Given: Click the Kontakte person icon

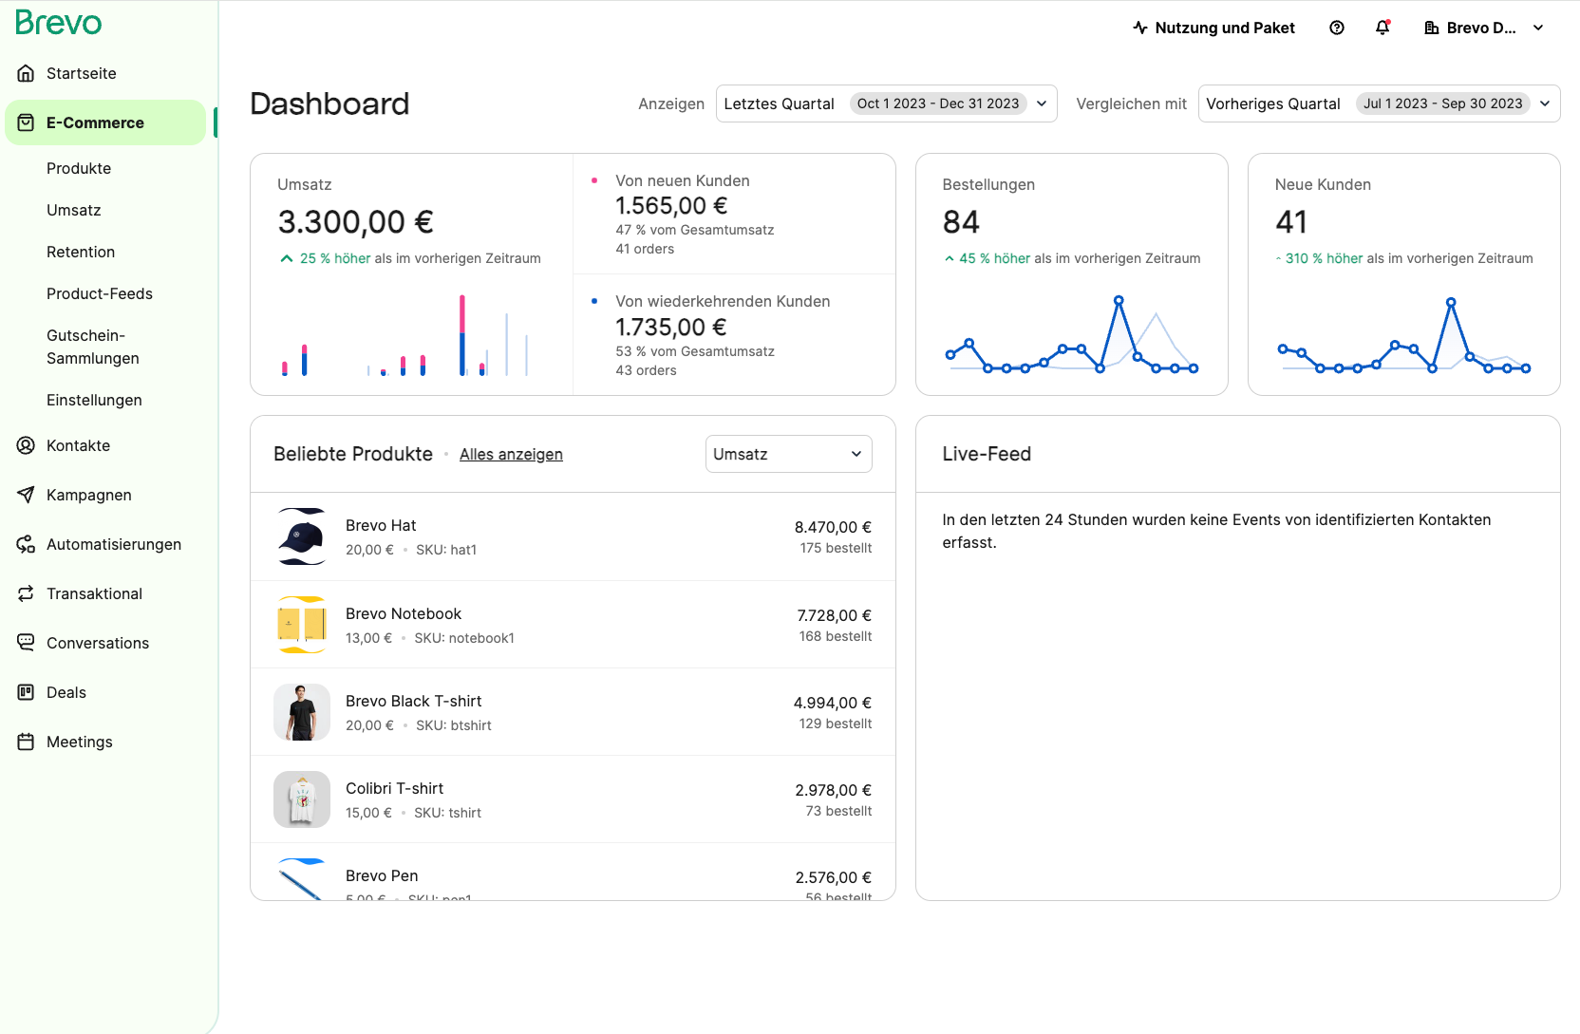Looking at the screenshot, I should point(26,445).
